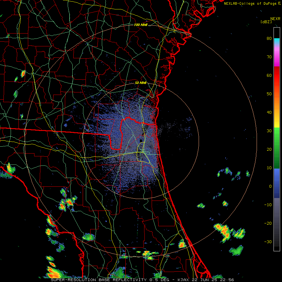
Task: Click the 100 NMI range ring label
Action: pos(141,25)
